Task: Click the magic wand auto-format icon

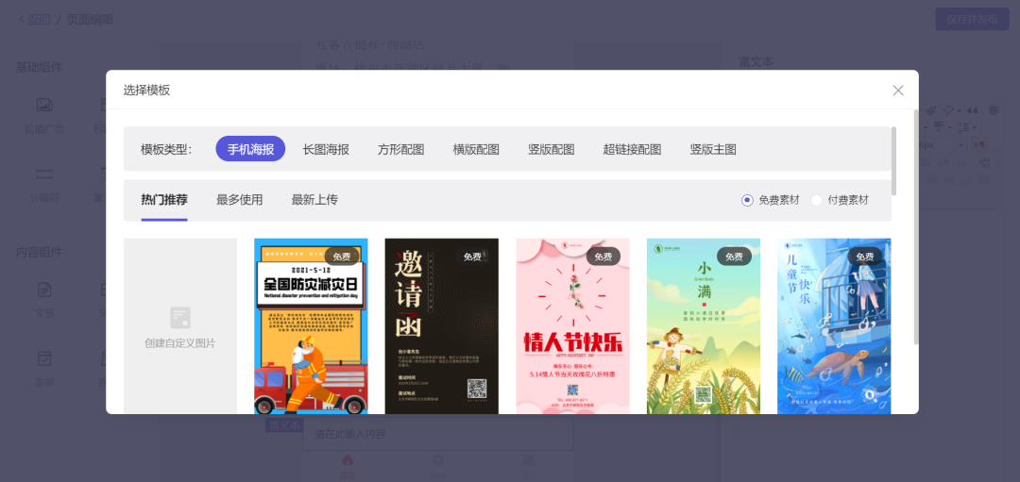Action: click(x=948, y=109)
